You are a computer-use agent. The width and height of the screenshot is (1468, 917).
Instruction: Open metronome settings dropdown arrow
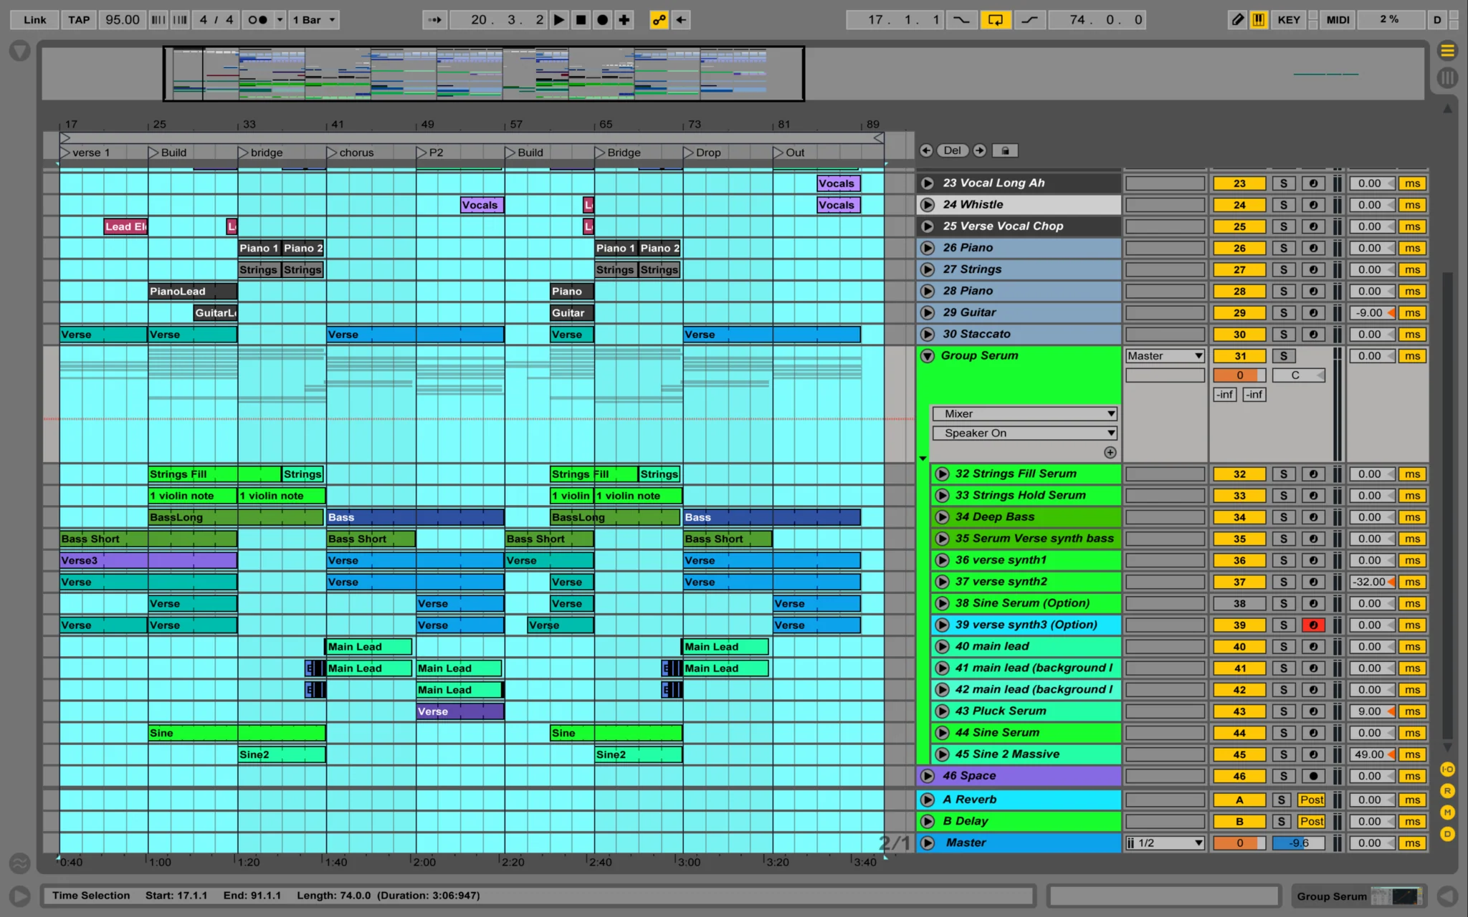[x=280, y=20]
